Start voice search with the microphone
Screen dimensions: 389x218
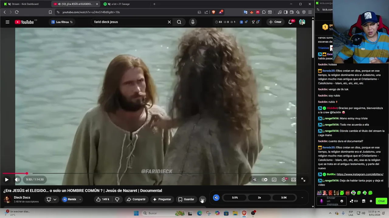point(193,22)
